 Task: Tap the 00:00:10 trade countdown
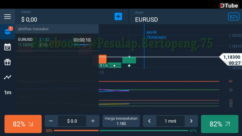(82, 40)
